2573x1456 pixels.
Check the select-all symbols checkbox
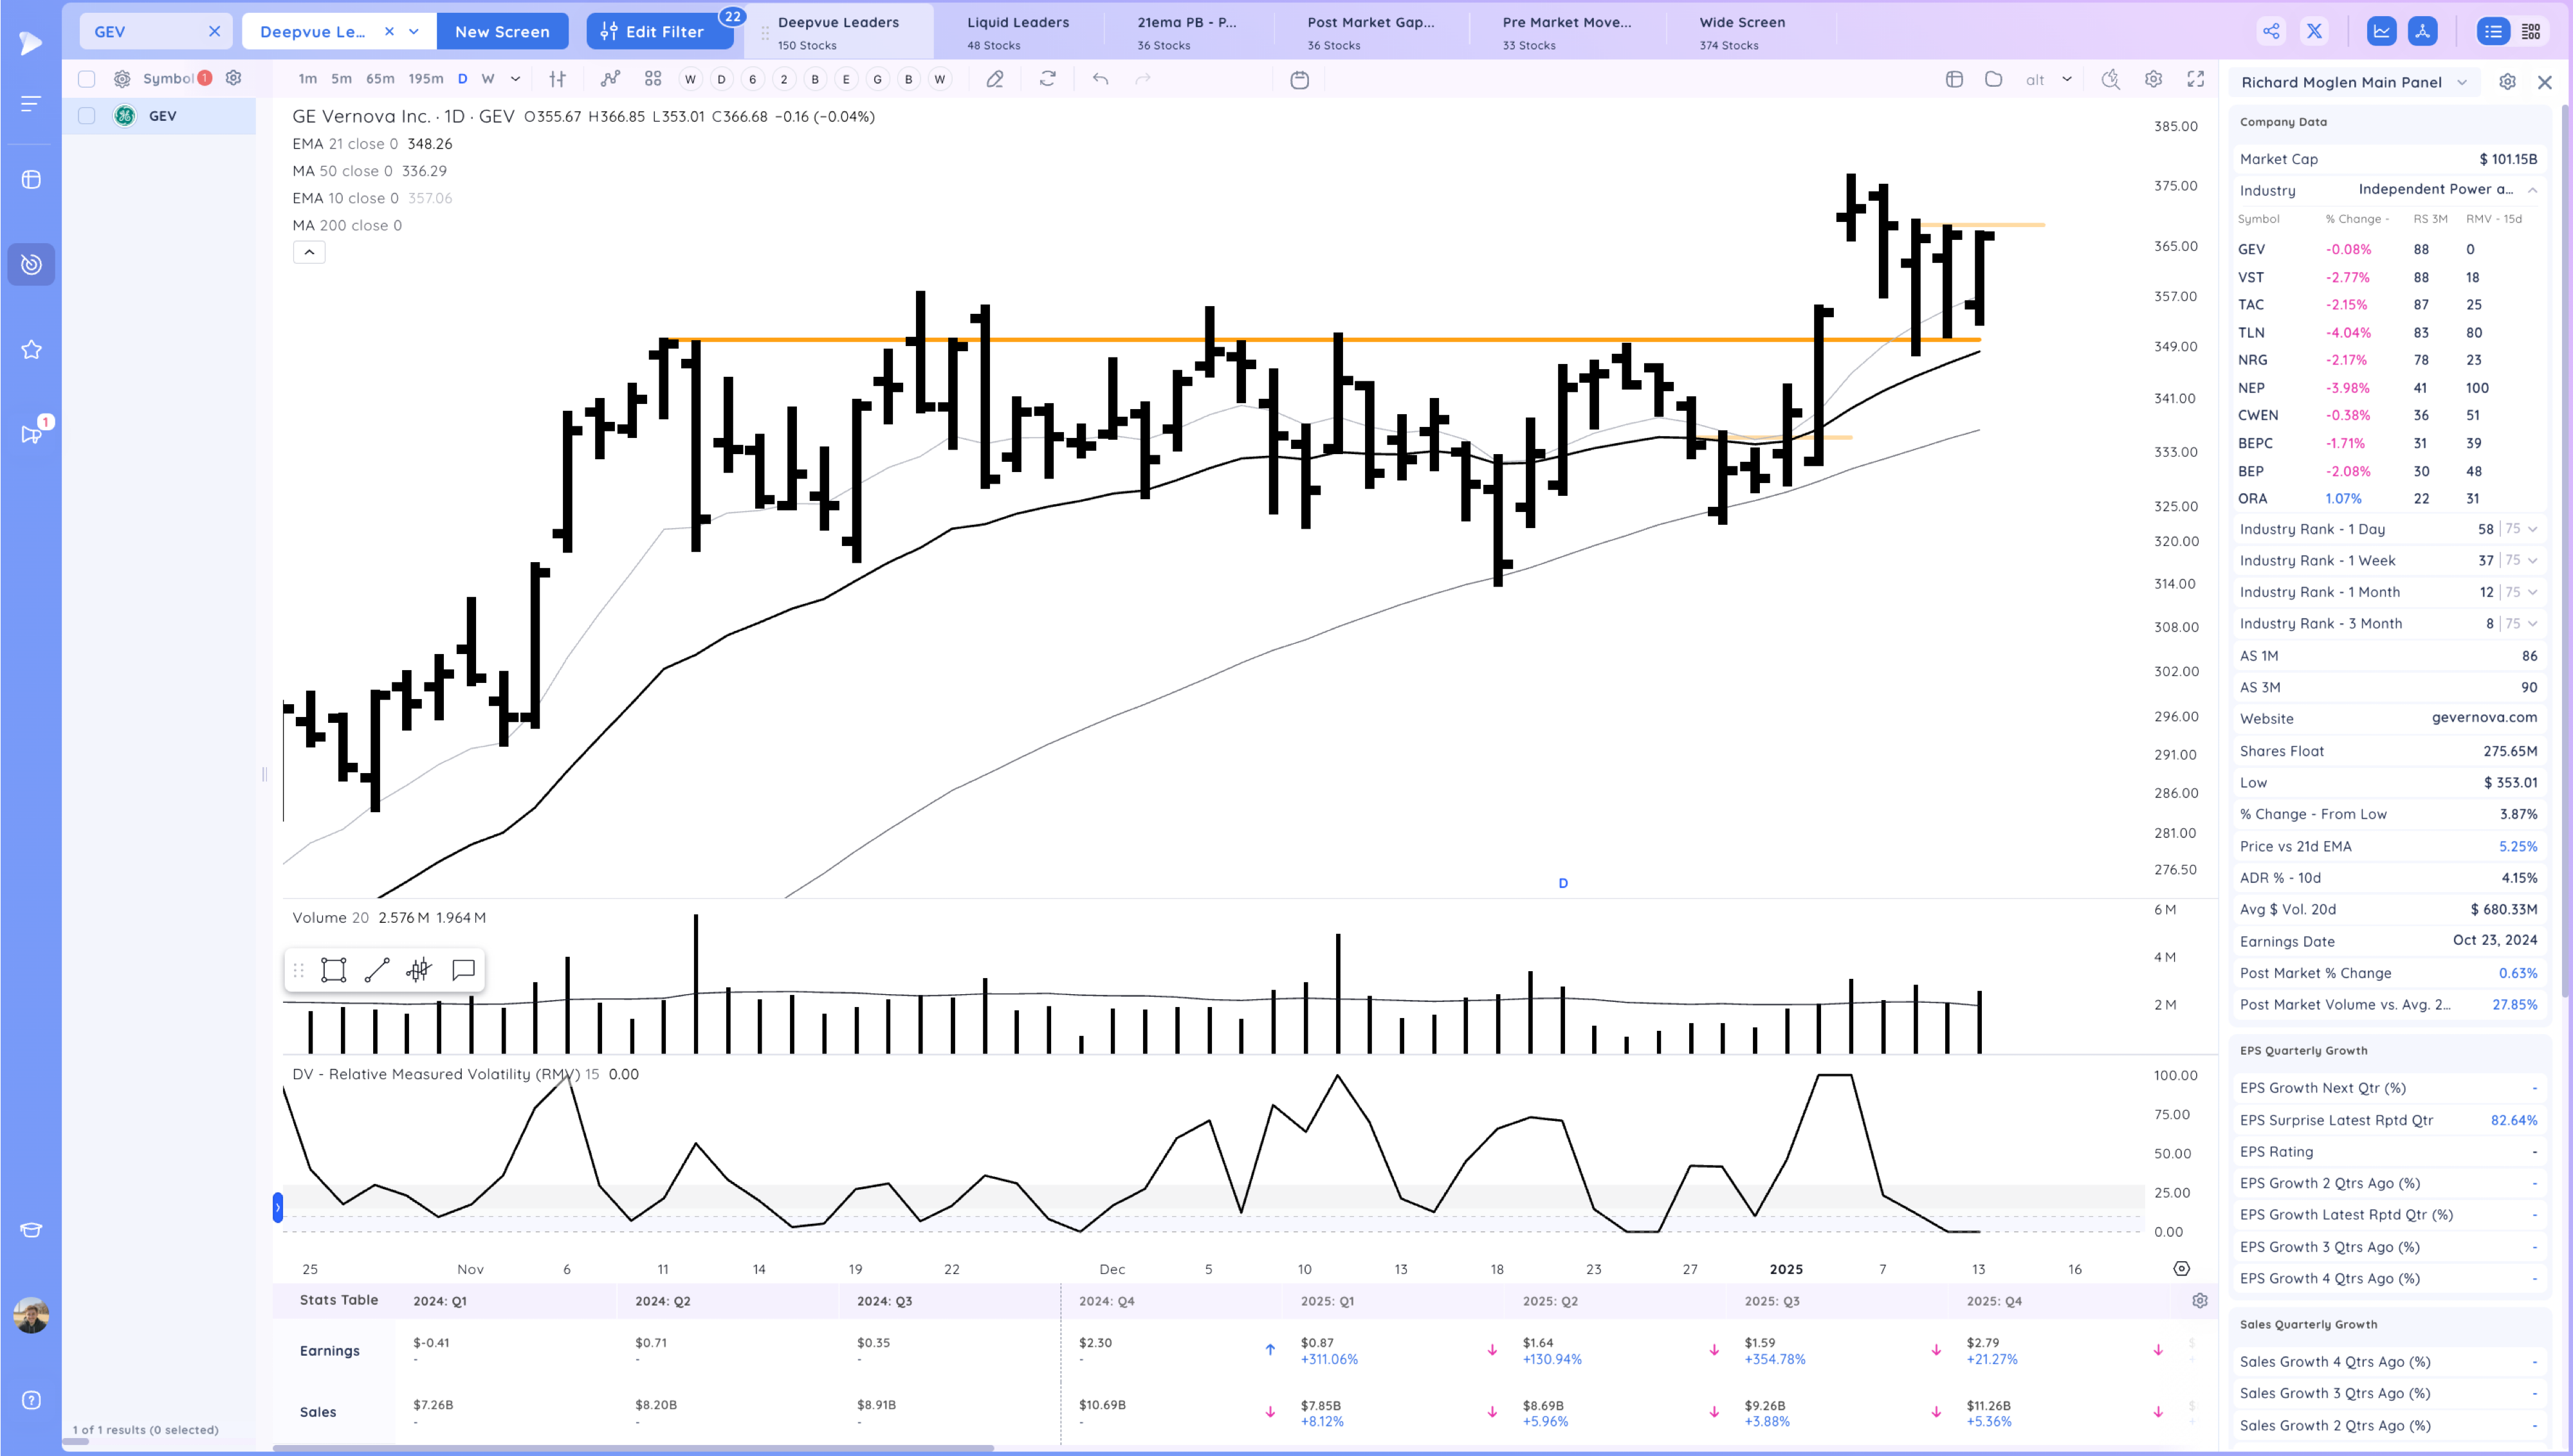click(87, 79)
